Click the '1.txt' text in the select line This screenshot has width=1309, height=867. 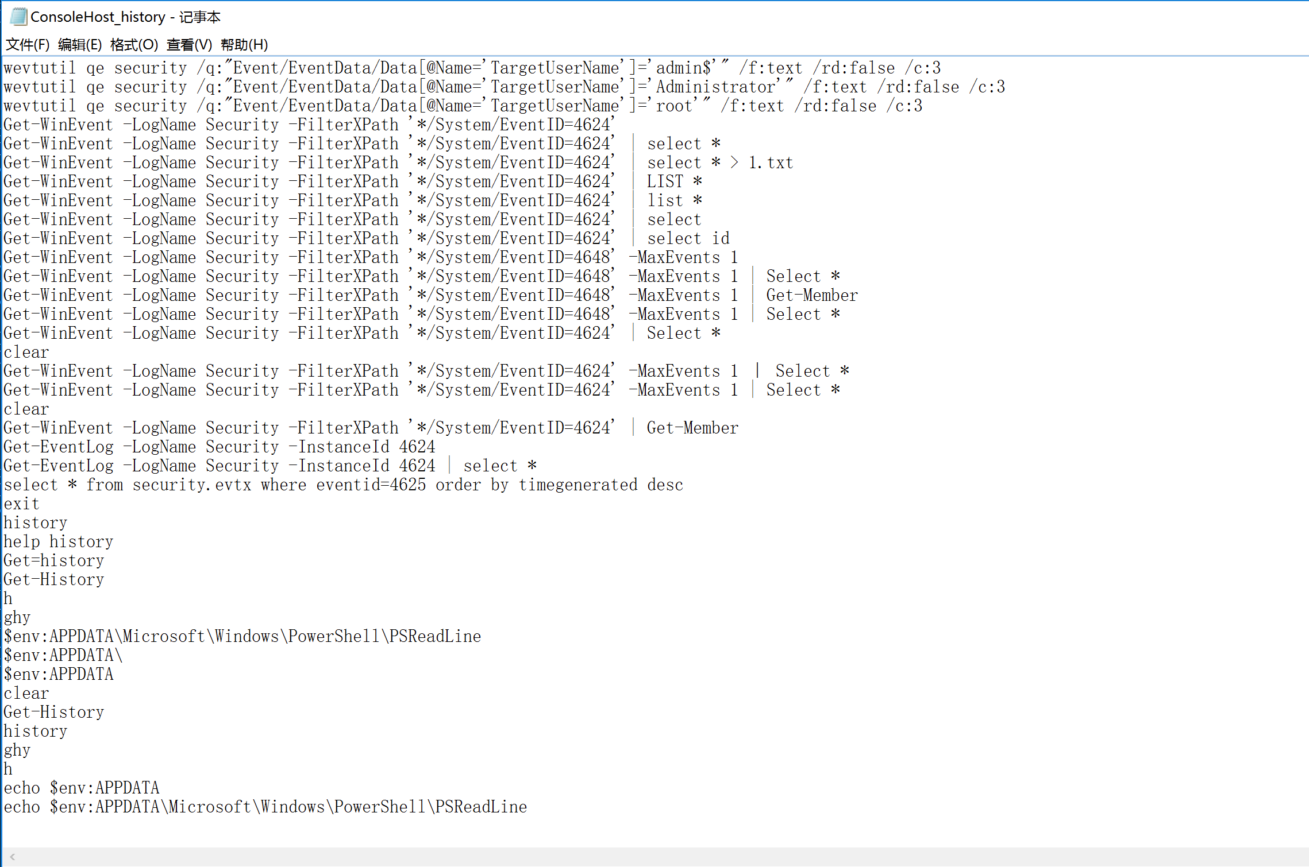click(770, 163)
